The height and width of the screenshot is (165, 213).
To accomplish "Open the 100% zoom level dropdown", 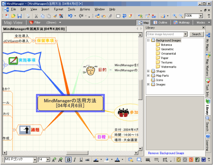I will 201,16.
